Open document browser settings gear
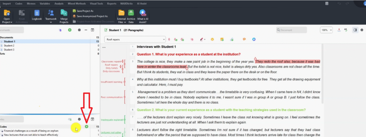This screenshot has width=366, height=137. 362,30
